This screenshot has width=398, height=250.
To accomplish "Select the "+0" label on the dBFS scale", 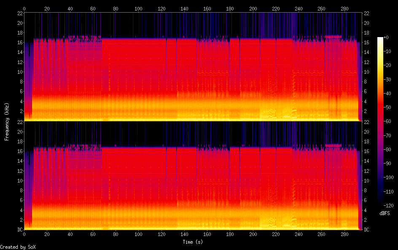I will (386, 38).
